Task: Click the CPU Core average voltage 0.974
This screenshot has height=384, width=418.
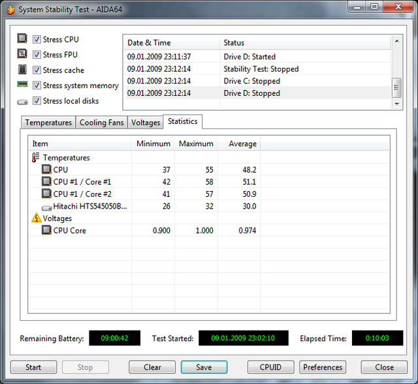Action: (x=248, y=230)
